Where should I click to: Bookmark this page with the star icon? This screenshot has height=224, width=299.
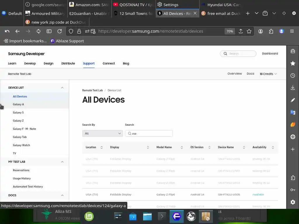pos(249,31)
